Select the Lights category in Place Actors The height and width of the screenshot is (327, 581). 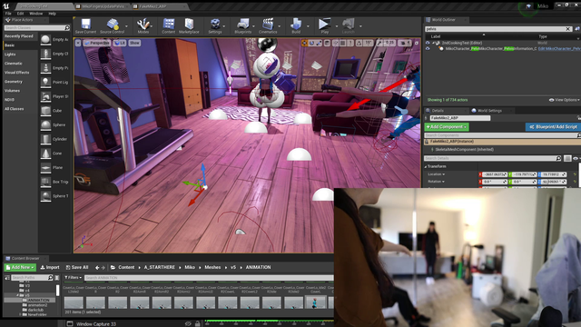10,54
